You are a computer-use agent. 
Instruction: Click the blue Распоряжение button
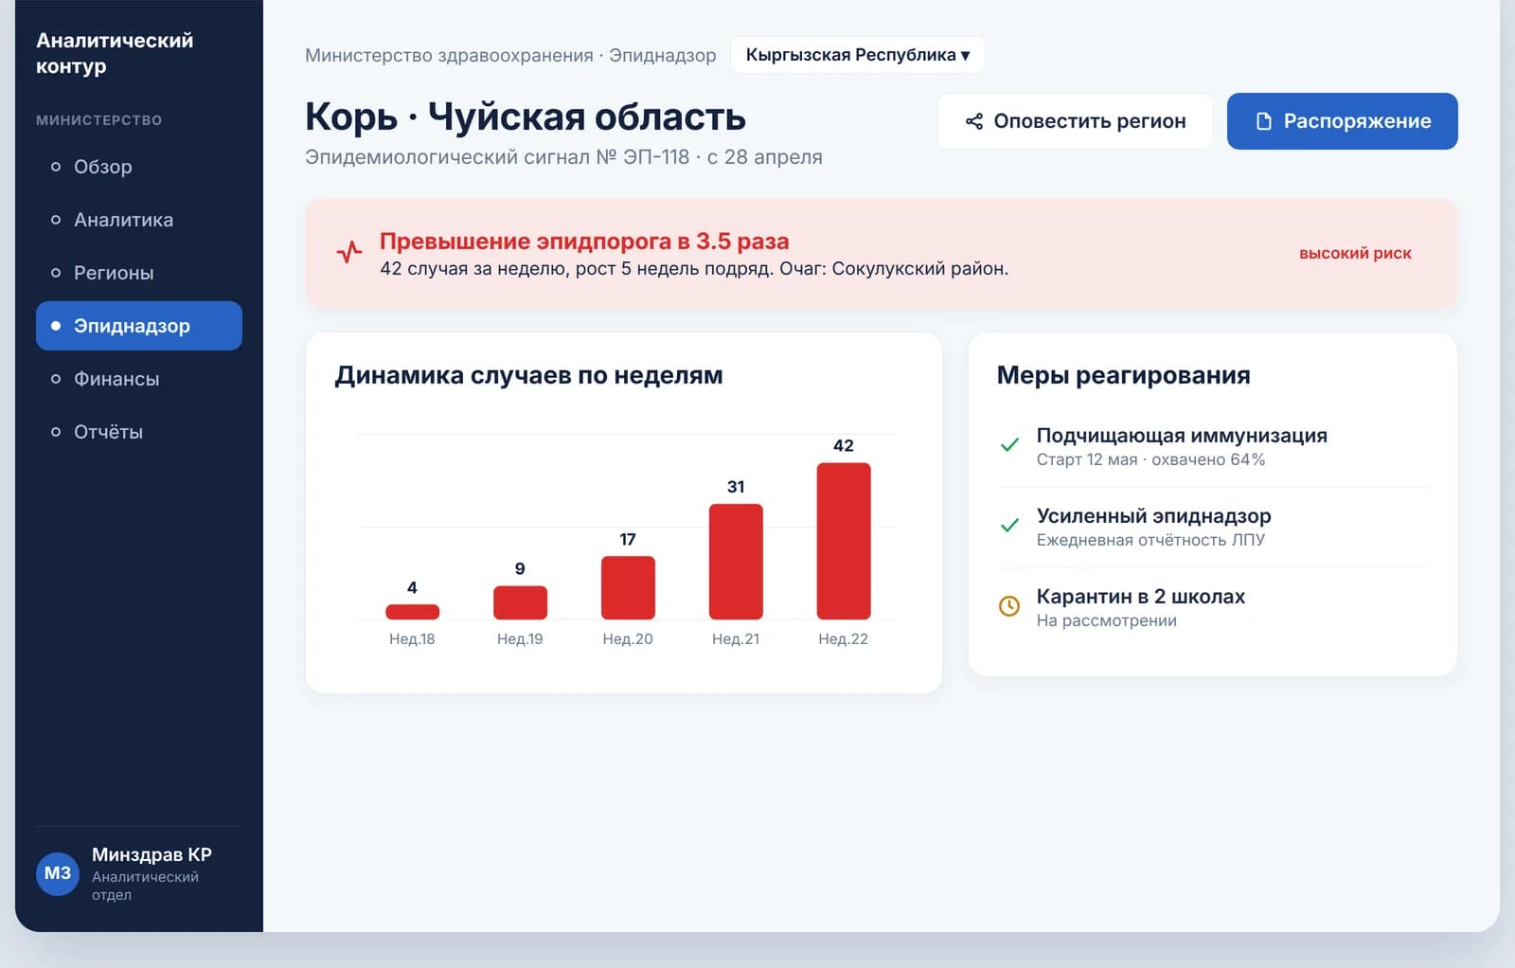[x=1343, y=121]
